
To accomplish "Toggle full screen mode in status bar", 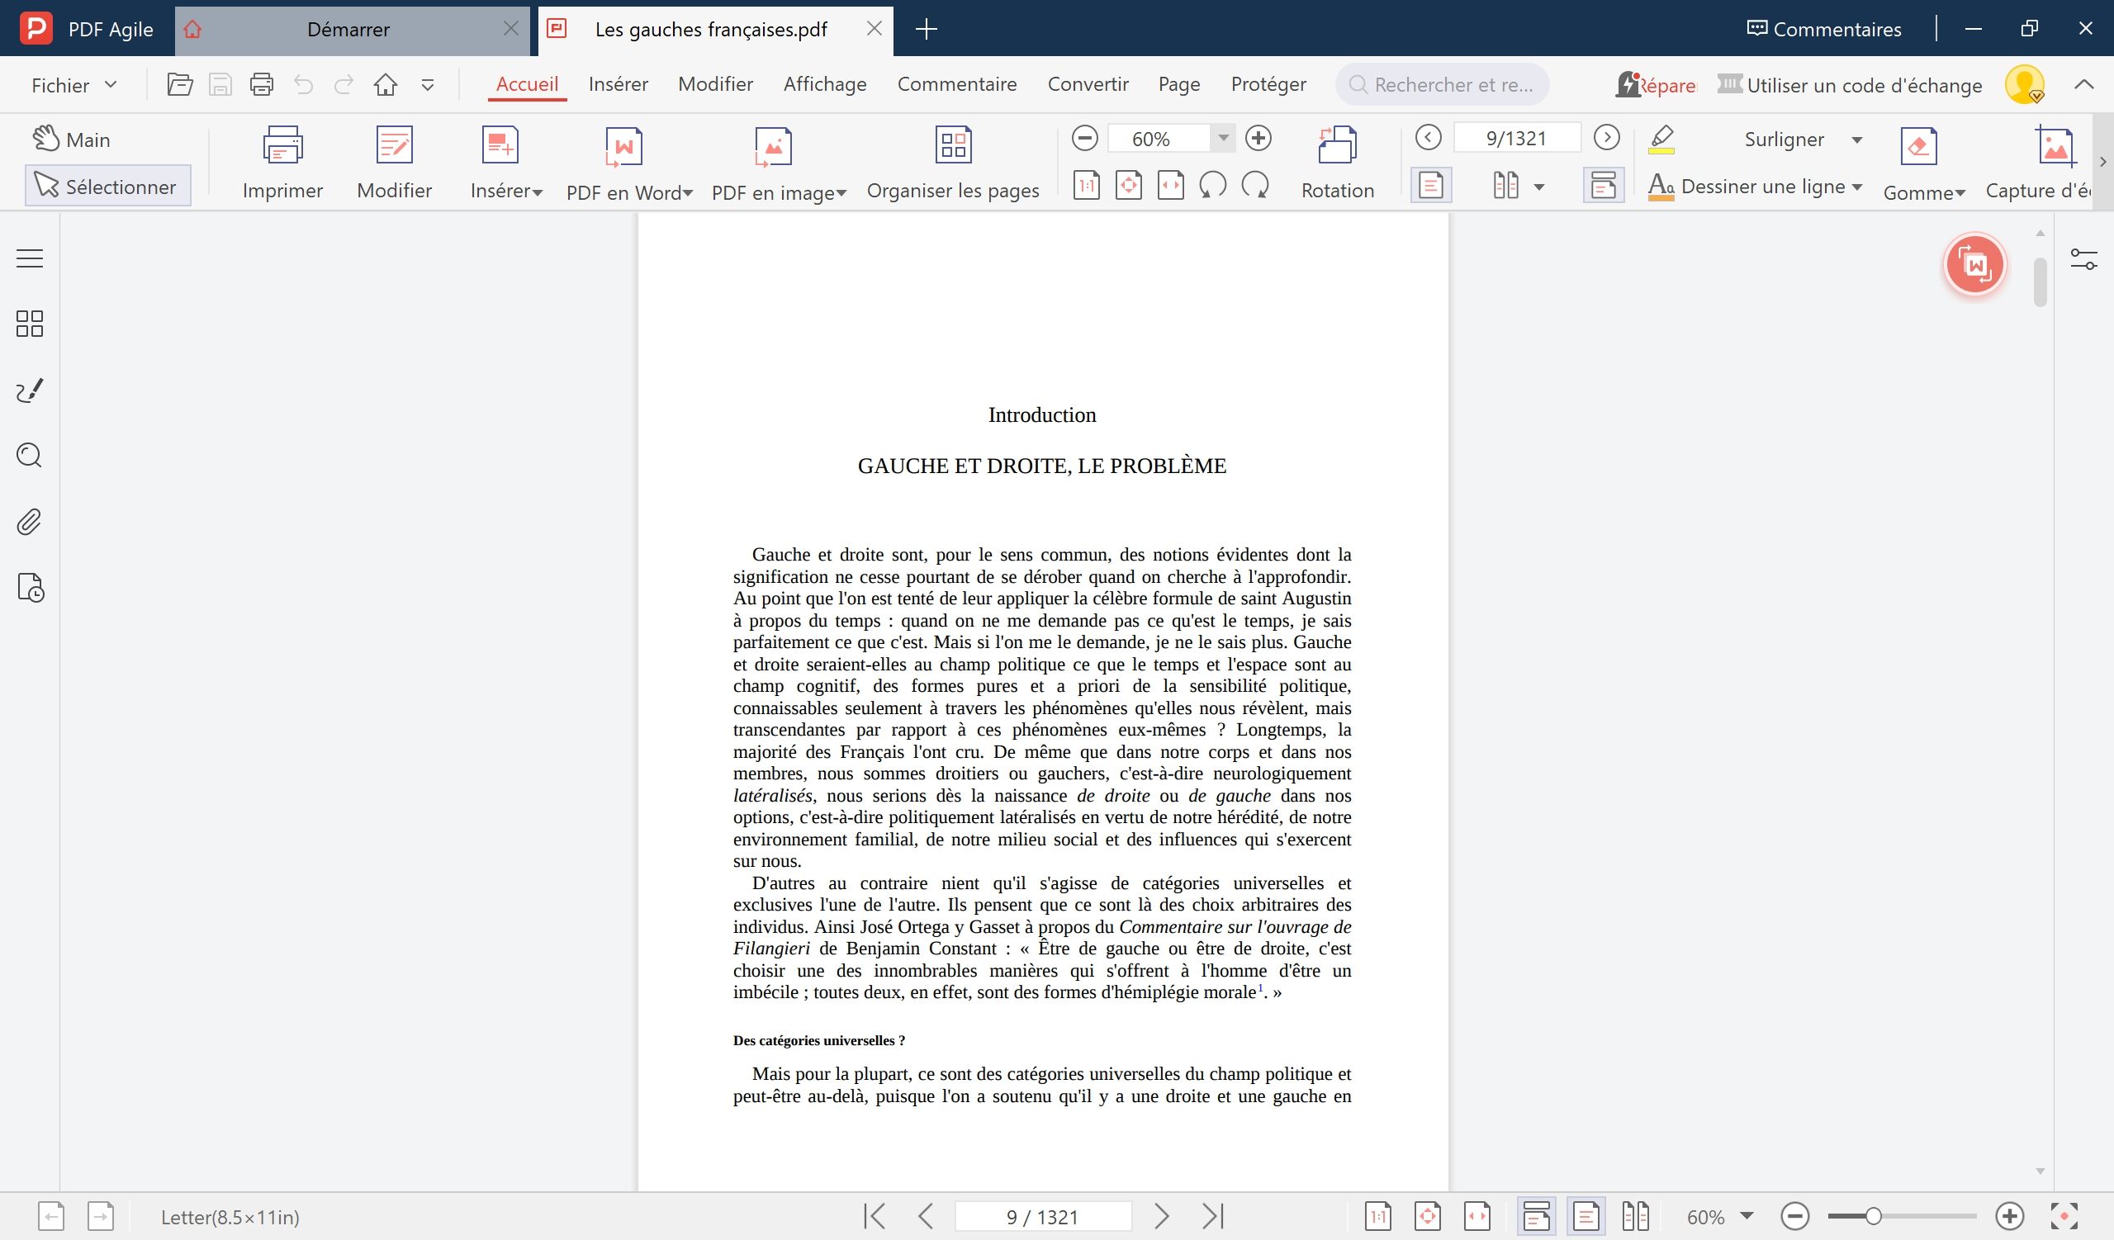I will coord(2064,1216).
